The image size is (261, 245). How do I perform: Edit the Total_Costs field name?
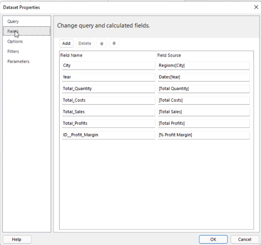(109, 100)
